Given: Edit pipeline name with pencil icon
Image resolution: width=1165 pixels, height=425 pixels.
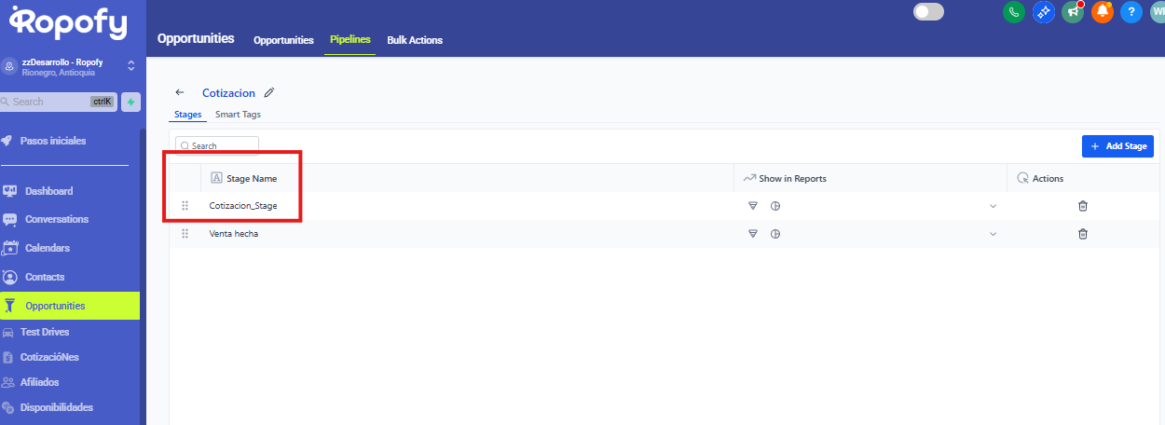Looking at the screenshot, I should [x=269, y=93].
